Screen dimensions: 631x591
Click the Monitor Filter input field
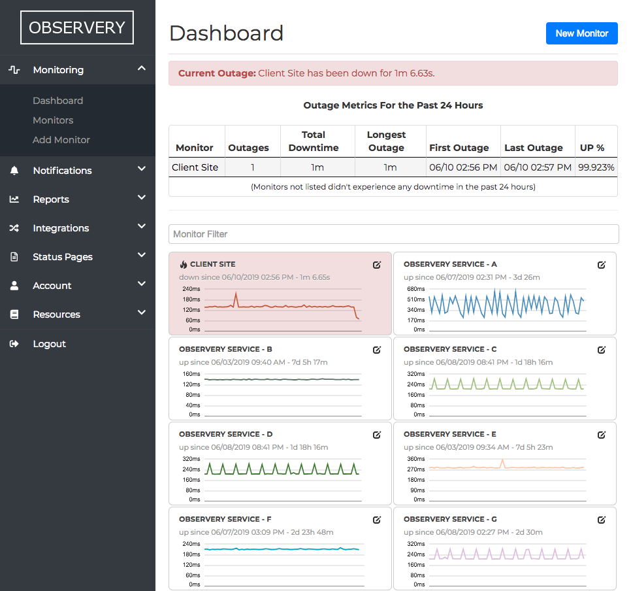point(394,234)
